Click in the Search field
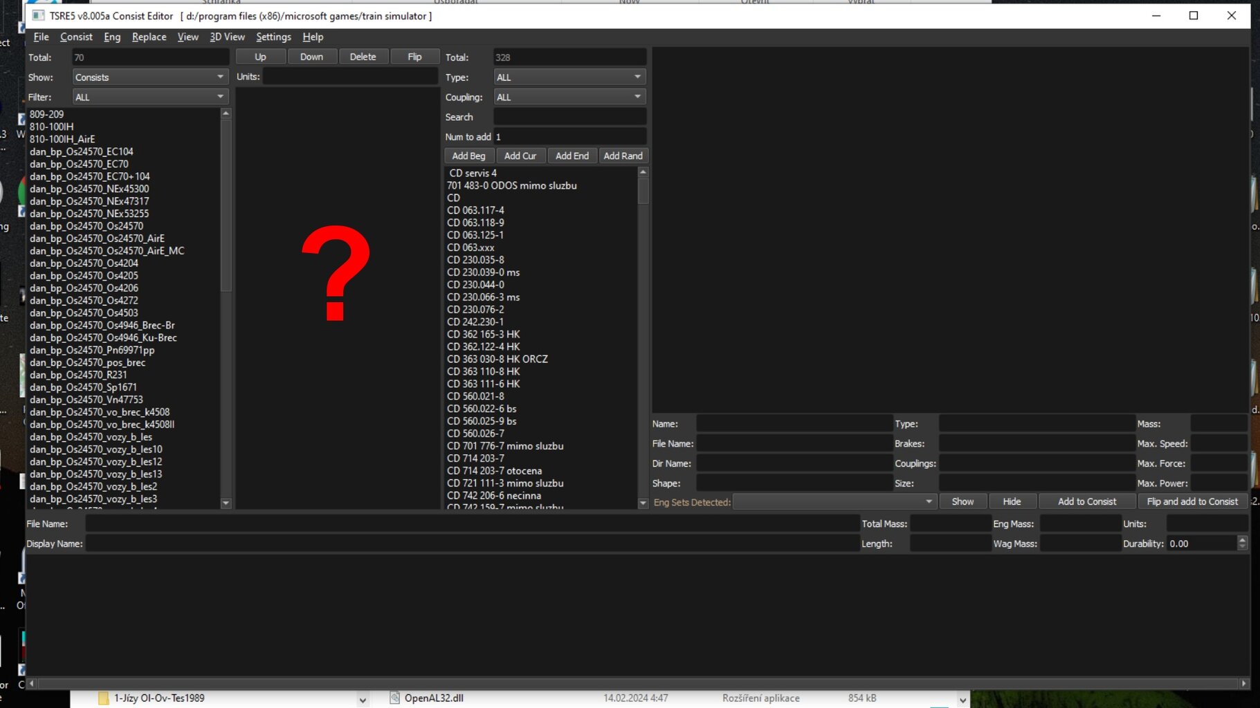This screenshot has height=708, width=1260. 569,117
